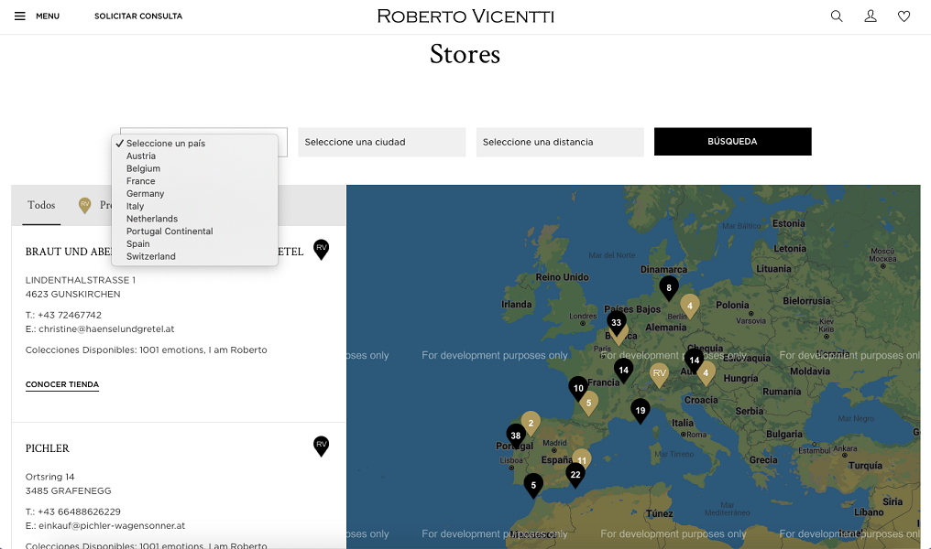Open CONOCER TIENDA link for Gunskirchen store
Viewport: 931px width, 549px height.
62,385
